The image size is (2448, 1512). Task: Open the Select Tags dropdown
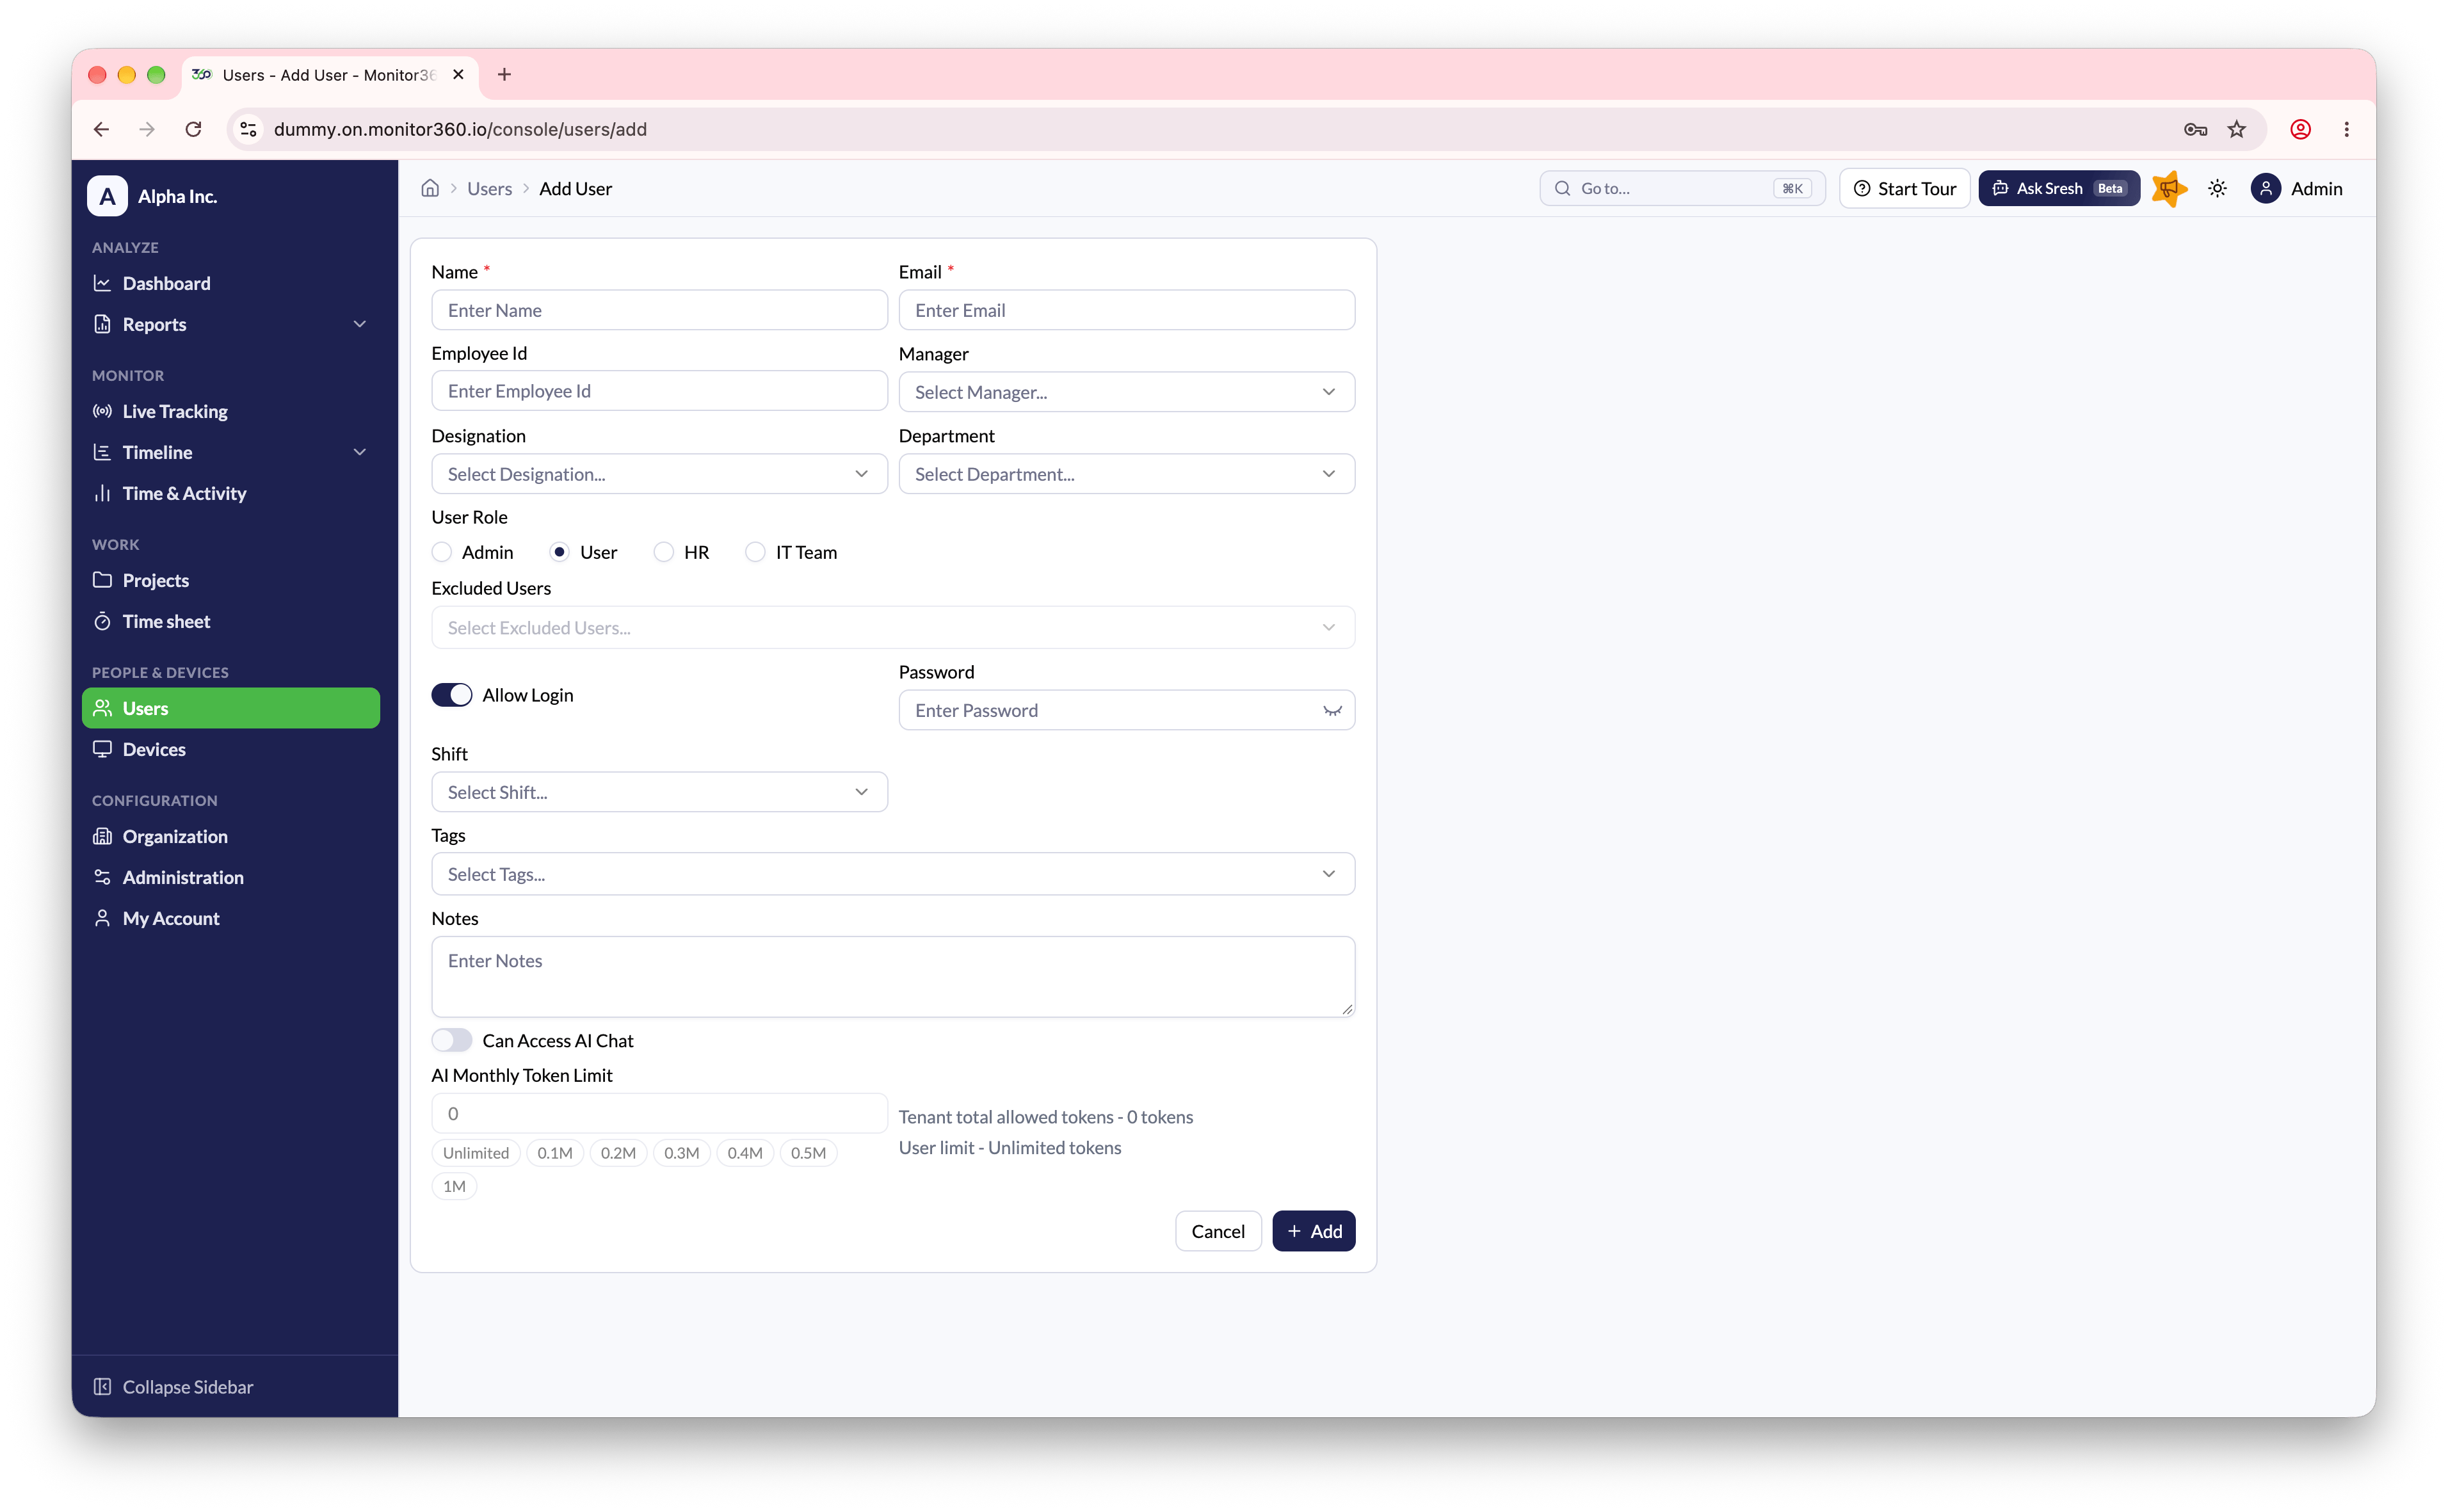point(893,874)
